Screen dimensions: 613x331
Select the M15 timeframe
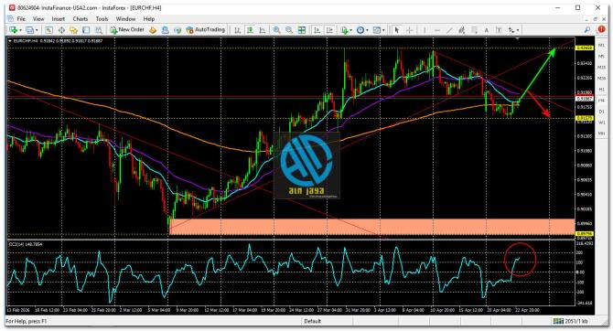pyautogui.click(x=601, y=68)
